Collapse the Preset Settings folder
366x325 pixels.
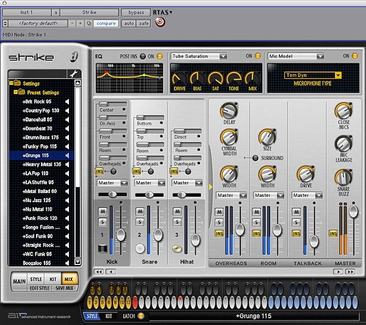[15, 92]
